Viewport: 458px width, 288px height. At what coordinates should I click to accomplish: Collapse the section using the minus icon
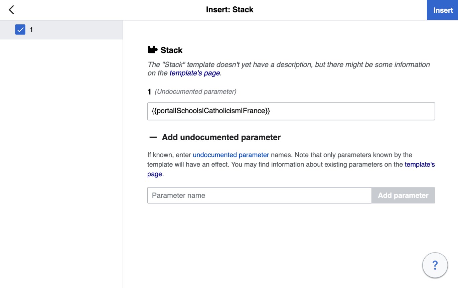click(x=153, y=137)
